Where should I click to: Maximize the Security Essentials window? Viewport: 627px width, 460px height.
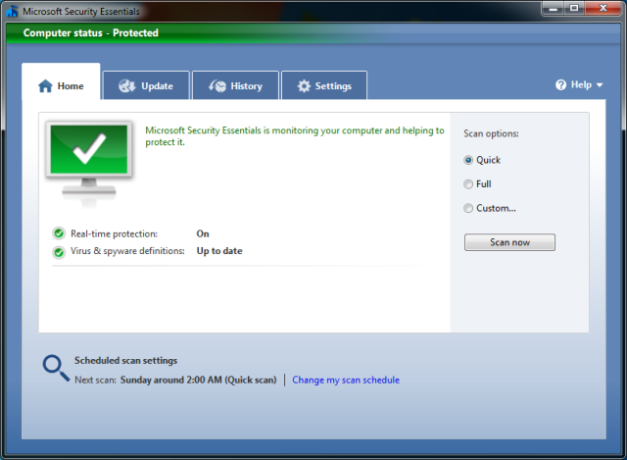[574, 8]
